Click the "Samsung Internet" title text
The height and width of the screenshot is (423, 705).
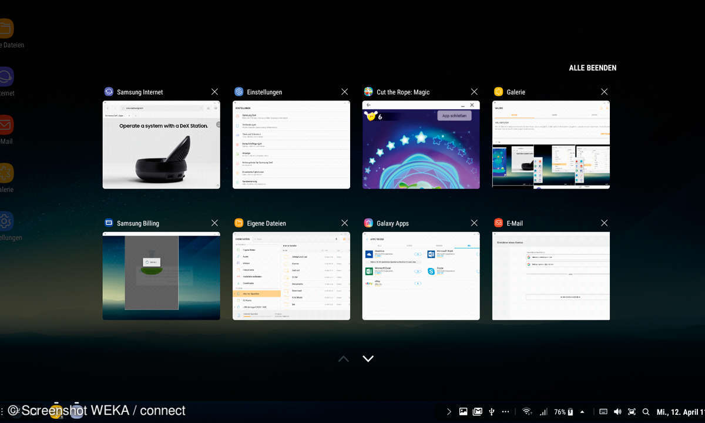click(140, 92)
